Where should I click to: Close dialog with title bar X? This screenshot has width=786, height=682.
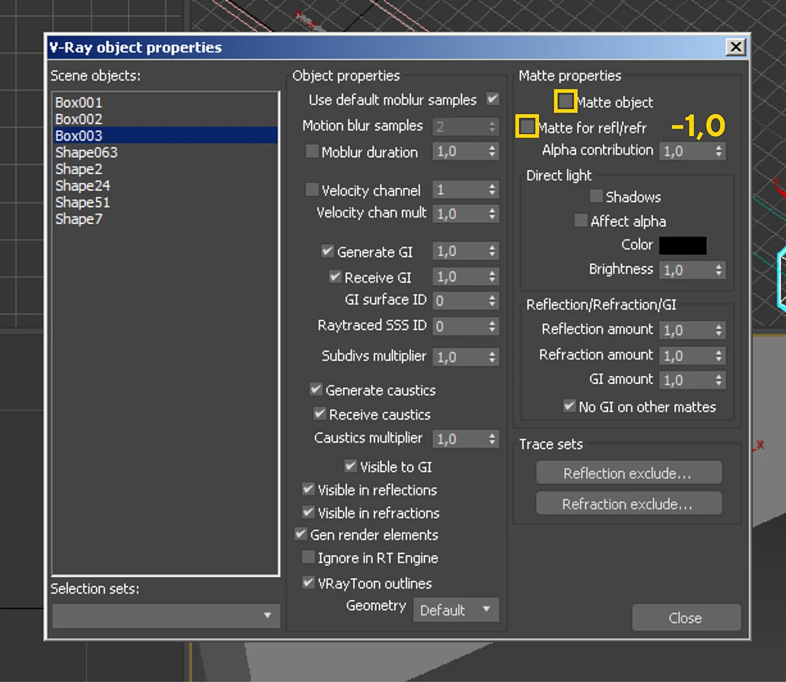735,47
